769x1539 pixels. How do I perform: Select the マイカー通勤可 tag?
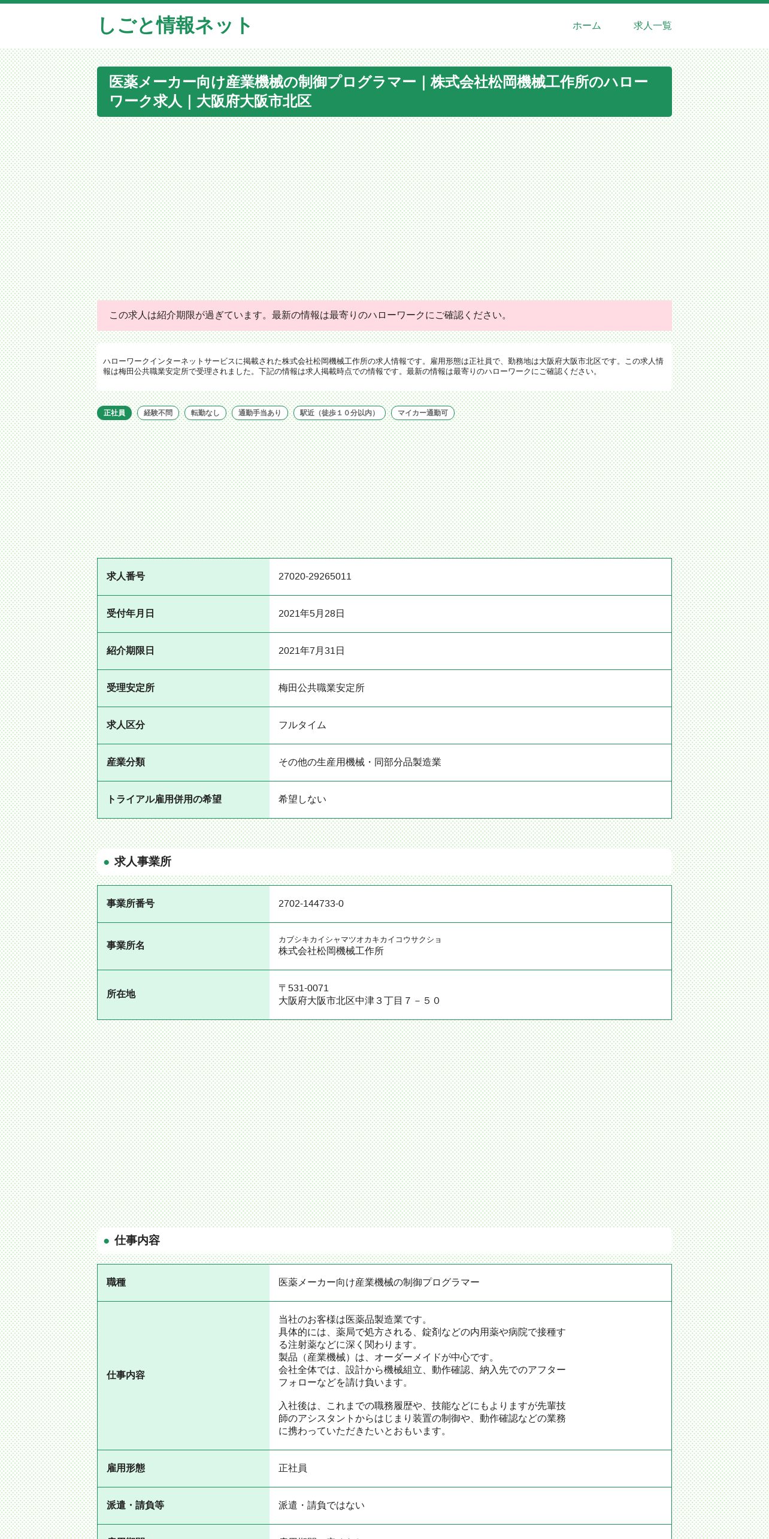pyautogui.click(x=423, y=413)
